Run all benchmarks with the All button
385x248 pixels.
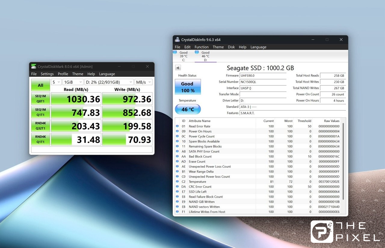[x=41, y=85]
